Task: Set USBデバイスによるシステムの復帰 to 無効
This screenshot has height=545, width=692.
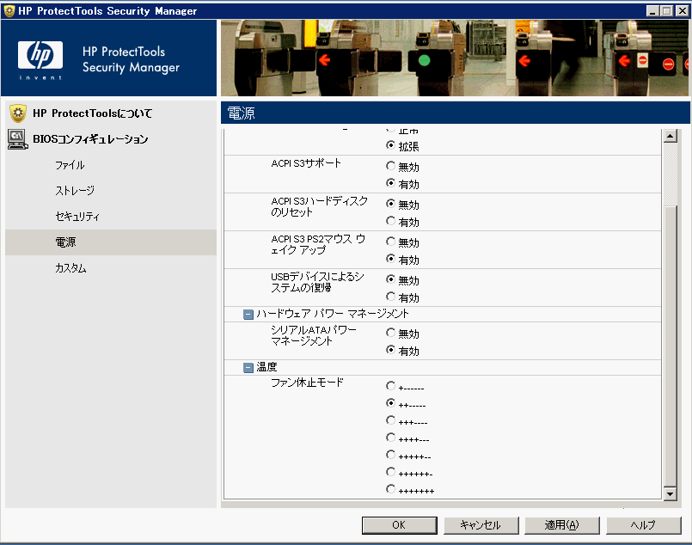Action: click(x=390, y=279)
